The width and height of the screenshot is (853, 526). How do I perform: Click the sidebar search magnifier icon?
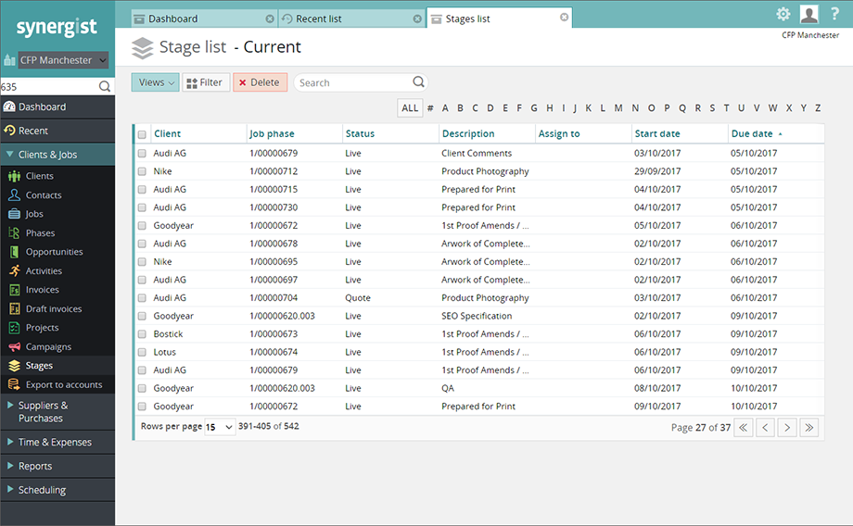(105, 86)
